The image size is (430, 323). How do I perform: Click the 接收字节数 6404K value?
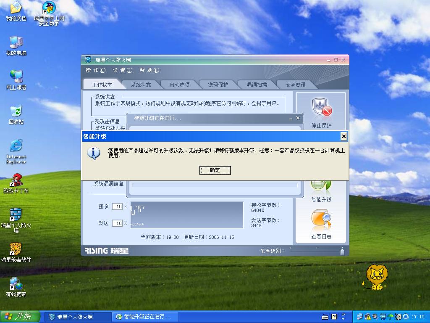pyautogui.click(x=258, y=210)
